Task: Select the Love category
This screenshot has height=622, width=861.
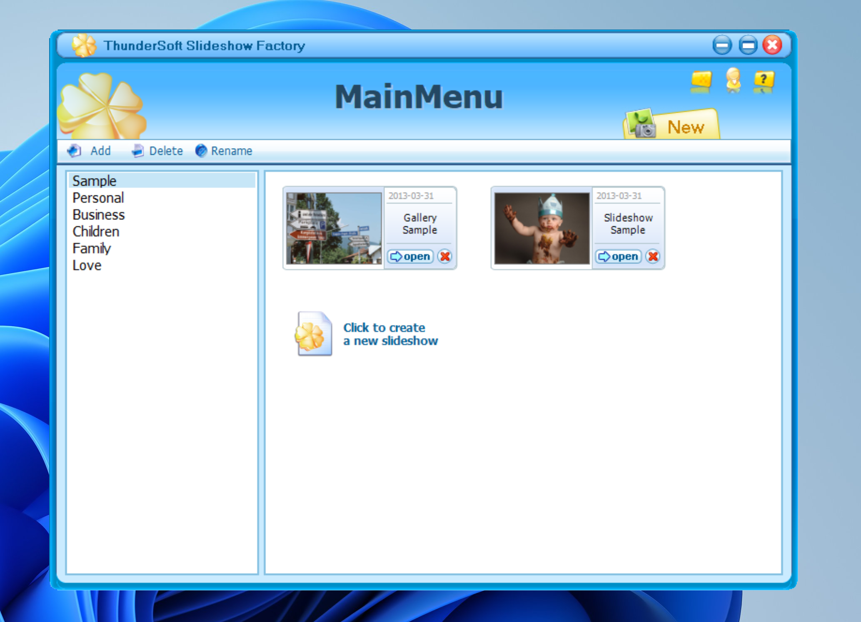Action: coord(162,265)
